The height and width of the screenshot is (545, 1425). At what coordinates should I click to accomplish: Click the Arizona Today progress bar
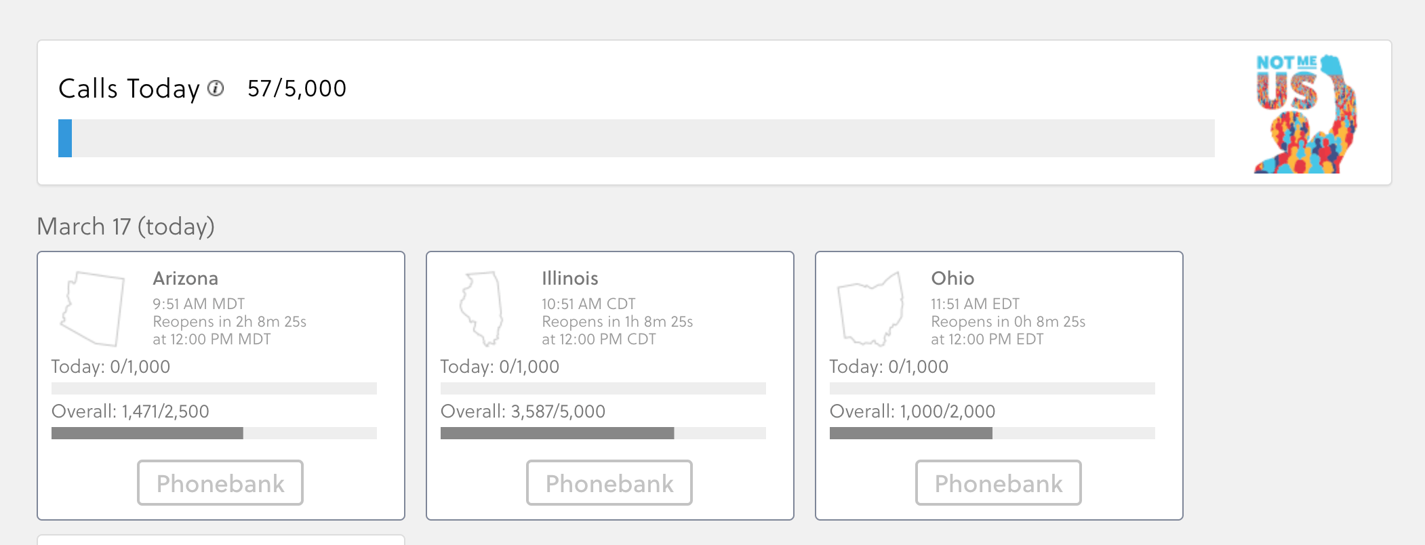point(214,388)
